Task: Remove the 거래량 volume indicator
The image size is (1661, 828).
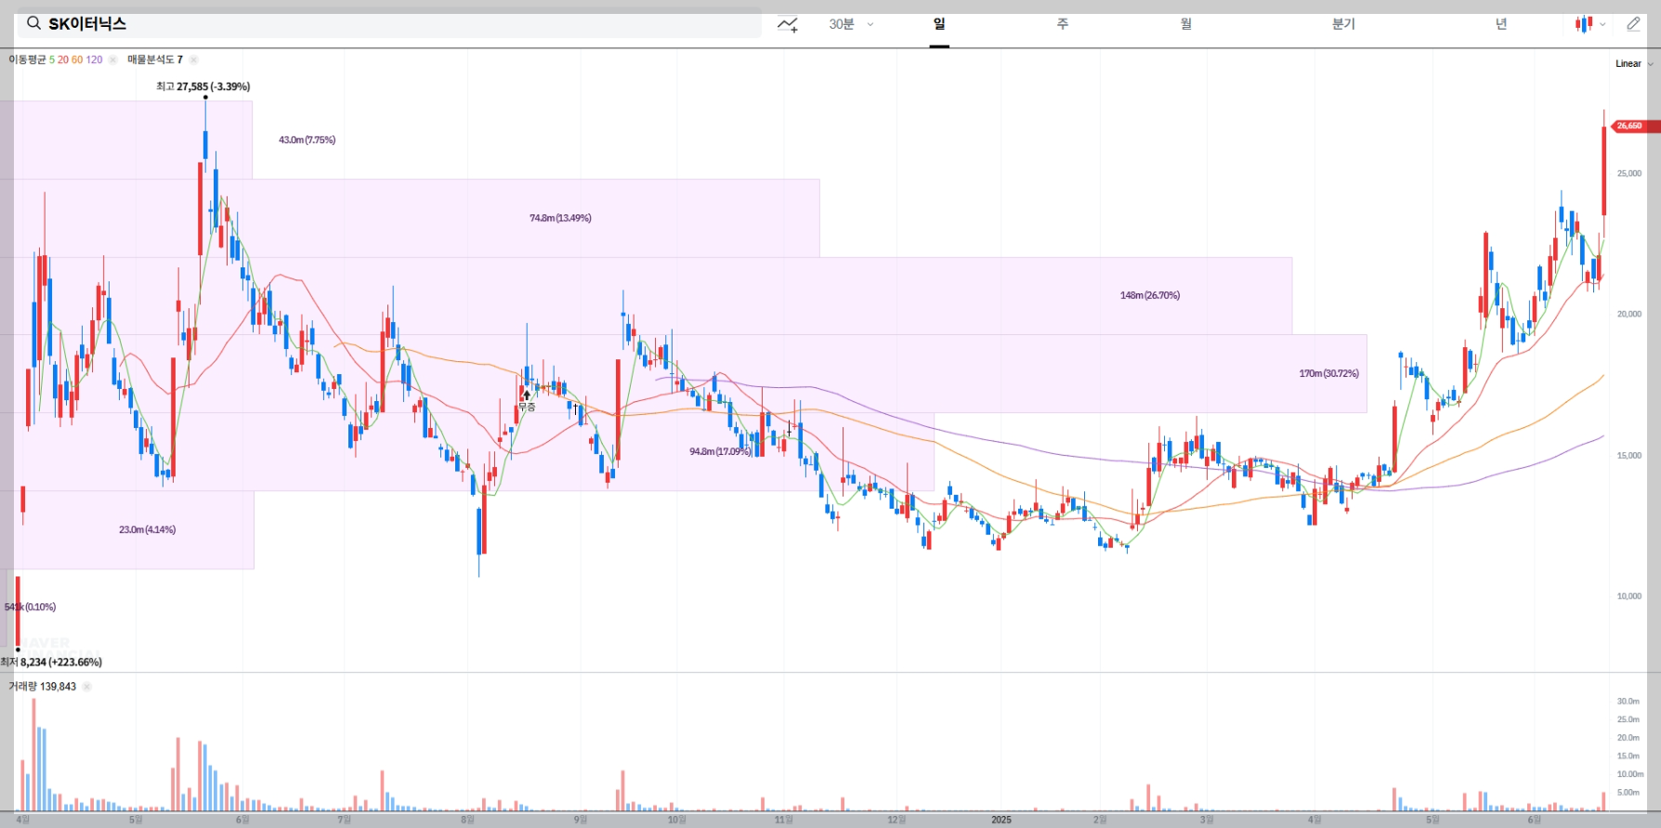Action: [x=86, y=687]
